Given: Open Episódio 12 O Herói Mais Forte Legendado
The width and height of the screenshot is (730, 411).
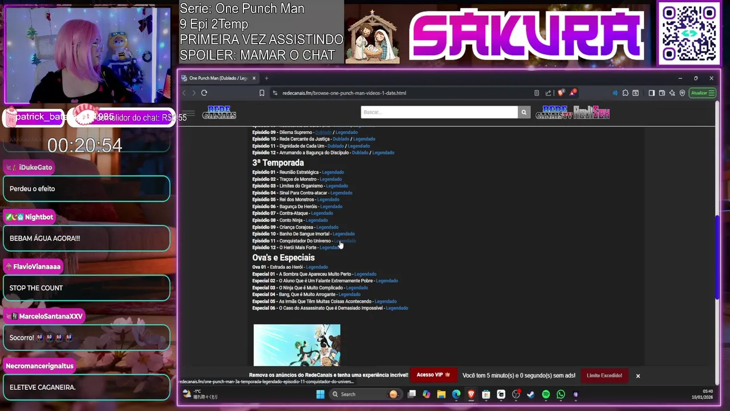Looking at the screenshot, I should [330, 248].
